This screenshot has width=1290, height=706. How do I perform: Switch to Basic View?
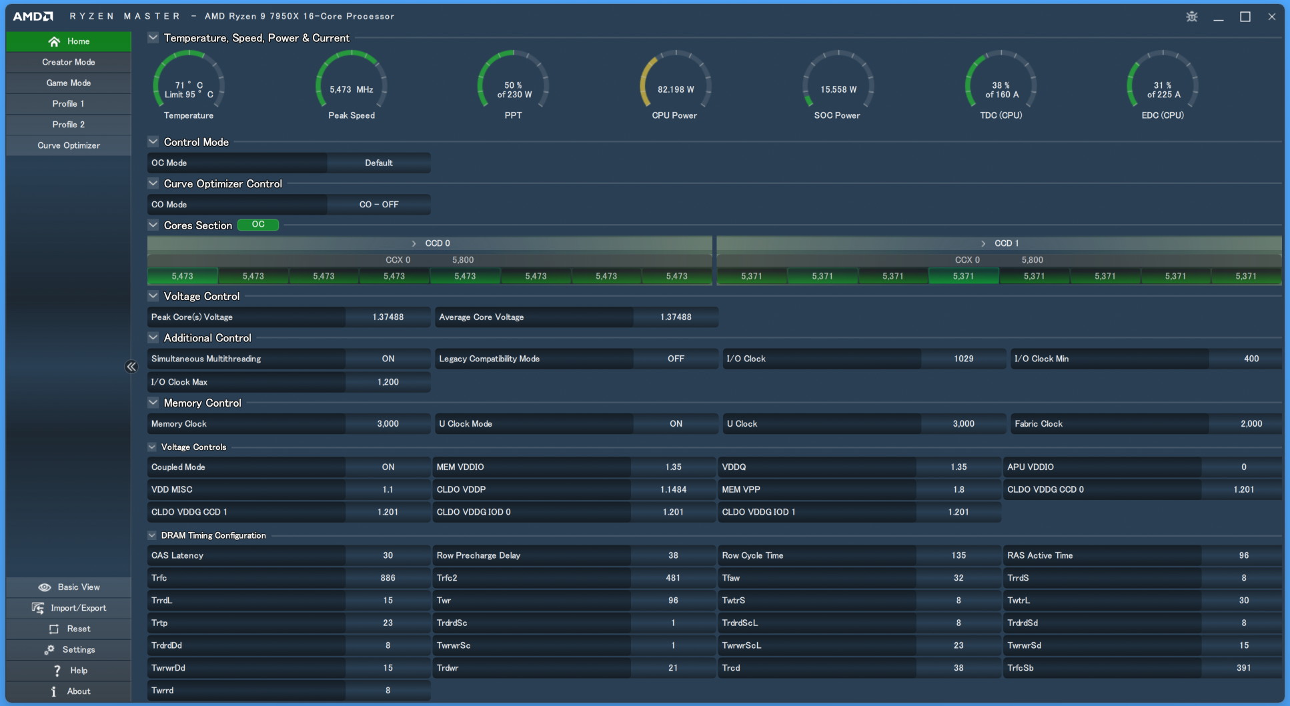click(69, 587)
